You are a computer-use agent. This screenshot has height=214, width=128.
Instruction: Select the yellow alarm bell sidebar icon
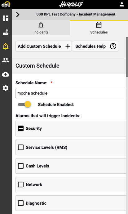click(6, 46)
